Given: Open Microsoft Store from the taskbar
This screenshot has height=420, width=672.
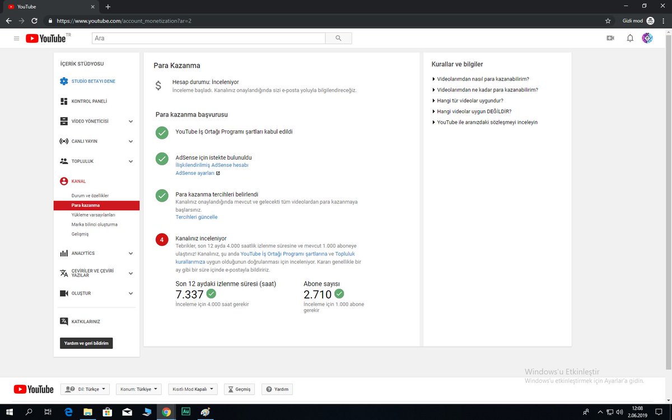Looking at the screenshot, I should click(x=108, y=412).
